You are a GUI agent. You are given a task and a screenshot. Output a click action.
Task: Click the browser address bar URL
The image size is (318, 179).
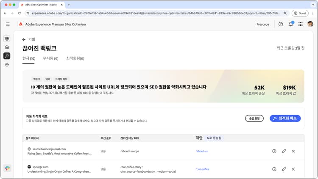[x=156, y=13]
